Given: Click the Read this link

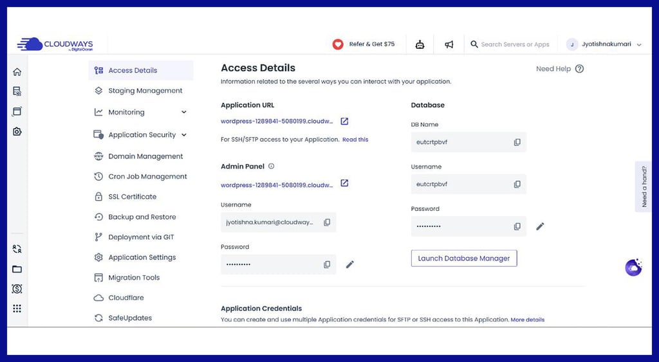Looking at the screenshot, I should (355, 140).
